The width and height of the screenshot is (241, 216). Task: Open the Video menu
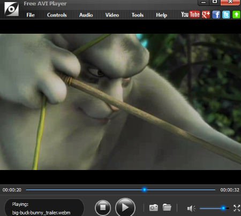[x=112, y=15]
